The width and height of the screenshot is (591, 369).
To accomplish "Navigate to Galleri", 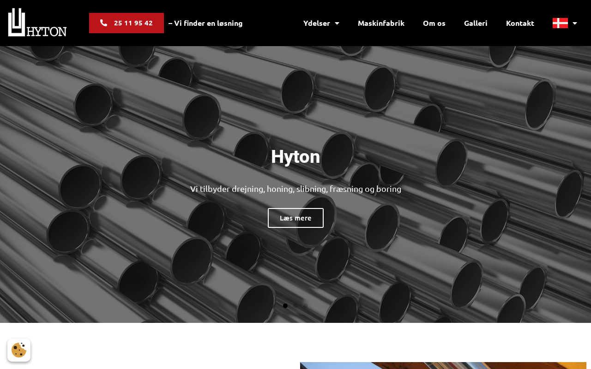I will [476, 23].
